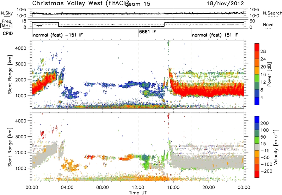Click the '1000' tick on velocity panel
This screenshot has width=282, height=195.
click(21, 168)
